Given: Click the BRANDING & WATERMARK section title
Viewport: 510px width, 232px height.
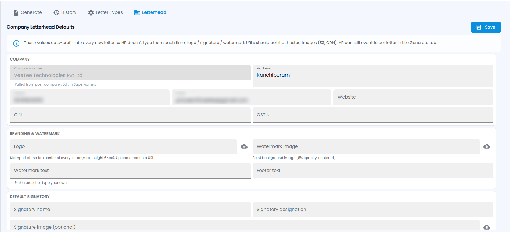Looking at the screenshot, I should (x=35, y=133).
